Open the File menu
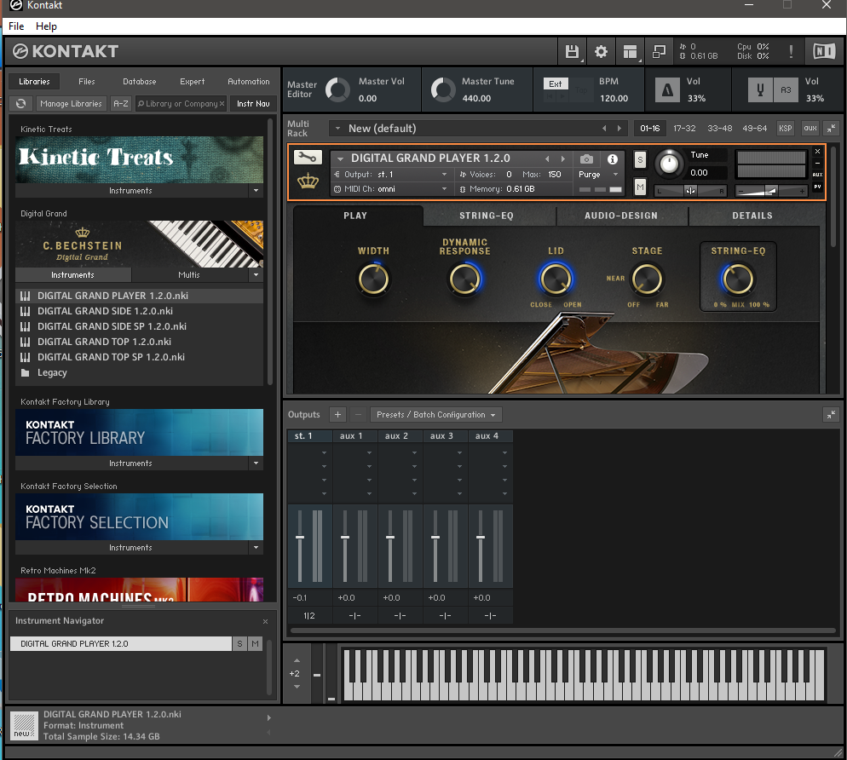 (x=16, y=26)
